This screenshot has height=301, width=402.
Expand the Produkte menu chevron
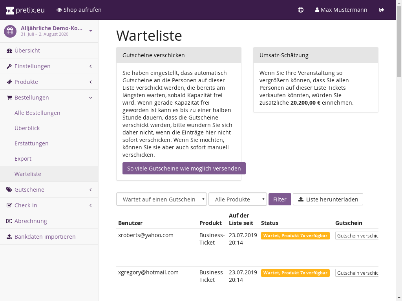91,82
